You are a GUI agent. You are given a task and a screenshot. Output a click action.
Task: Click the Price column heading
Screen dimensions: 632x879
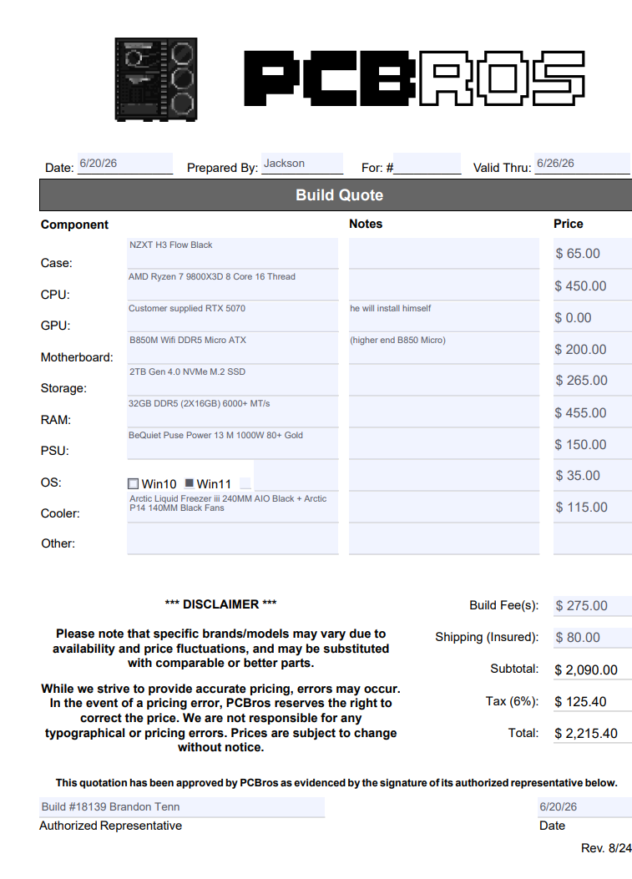coord(568,224)
